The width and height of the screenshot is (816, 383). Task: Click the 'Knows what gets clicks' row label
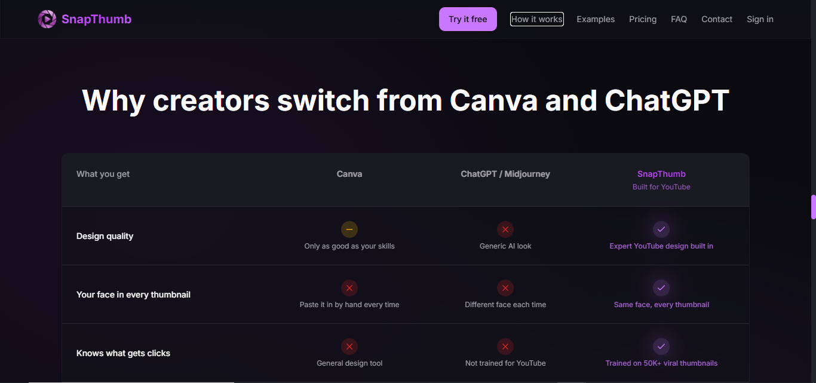123,353
